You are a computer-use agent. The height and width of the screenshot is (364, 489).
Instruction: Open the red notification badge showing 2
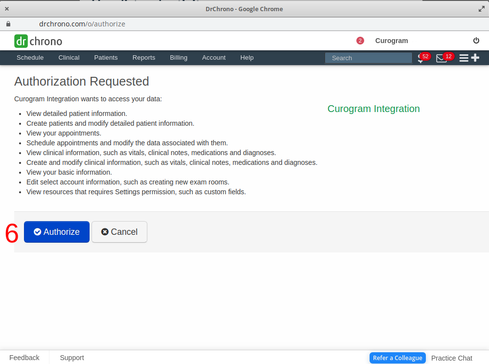[x=360, y=41]
